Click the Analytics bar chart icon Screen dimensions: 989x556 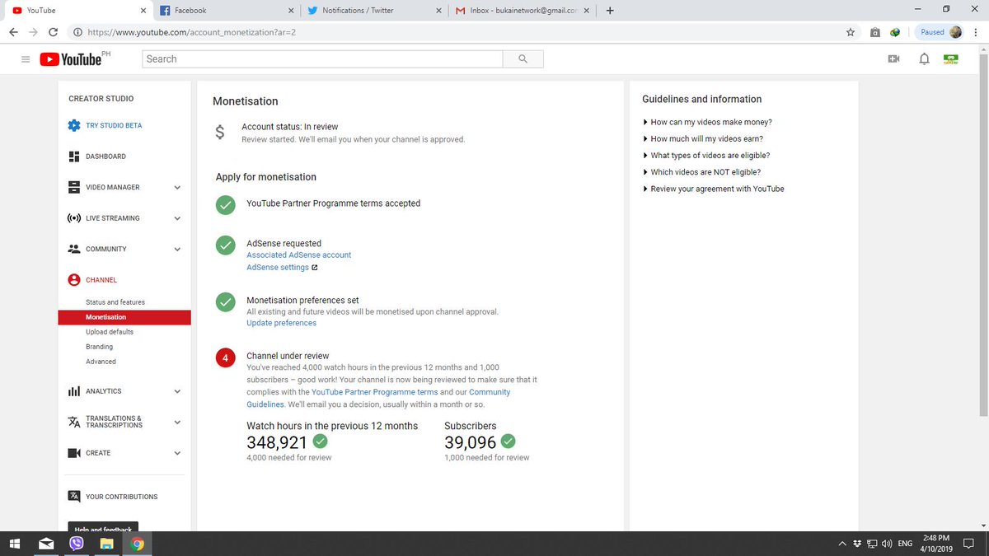74,391
